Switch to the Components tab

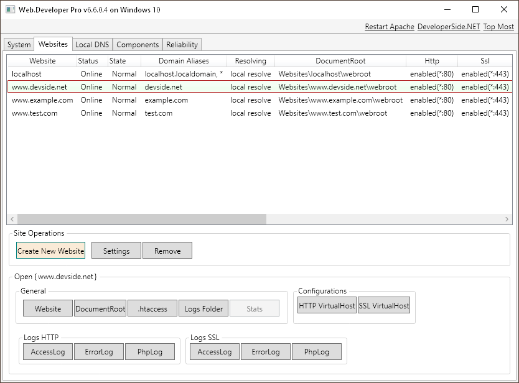138,45
